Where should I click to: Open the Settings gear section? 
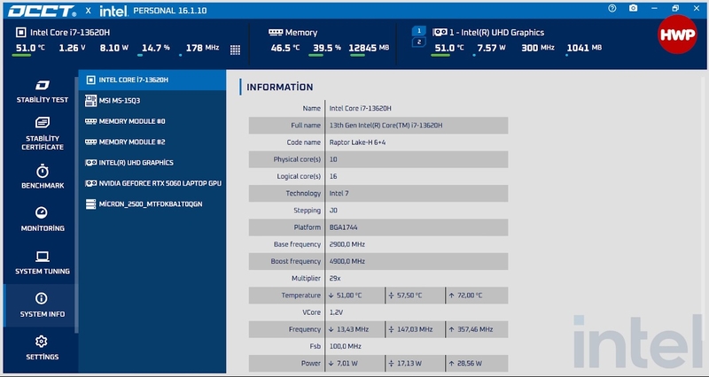pos(42,348)
